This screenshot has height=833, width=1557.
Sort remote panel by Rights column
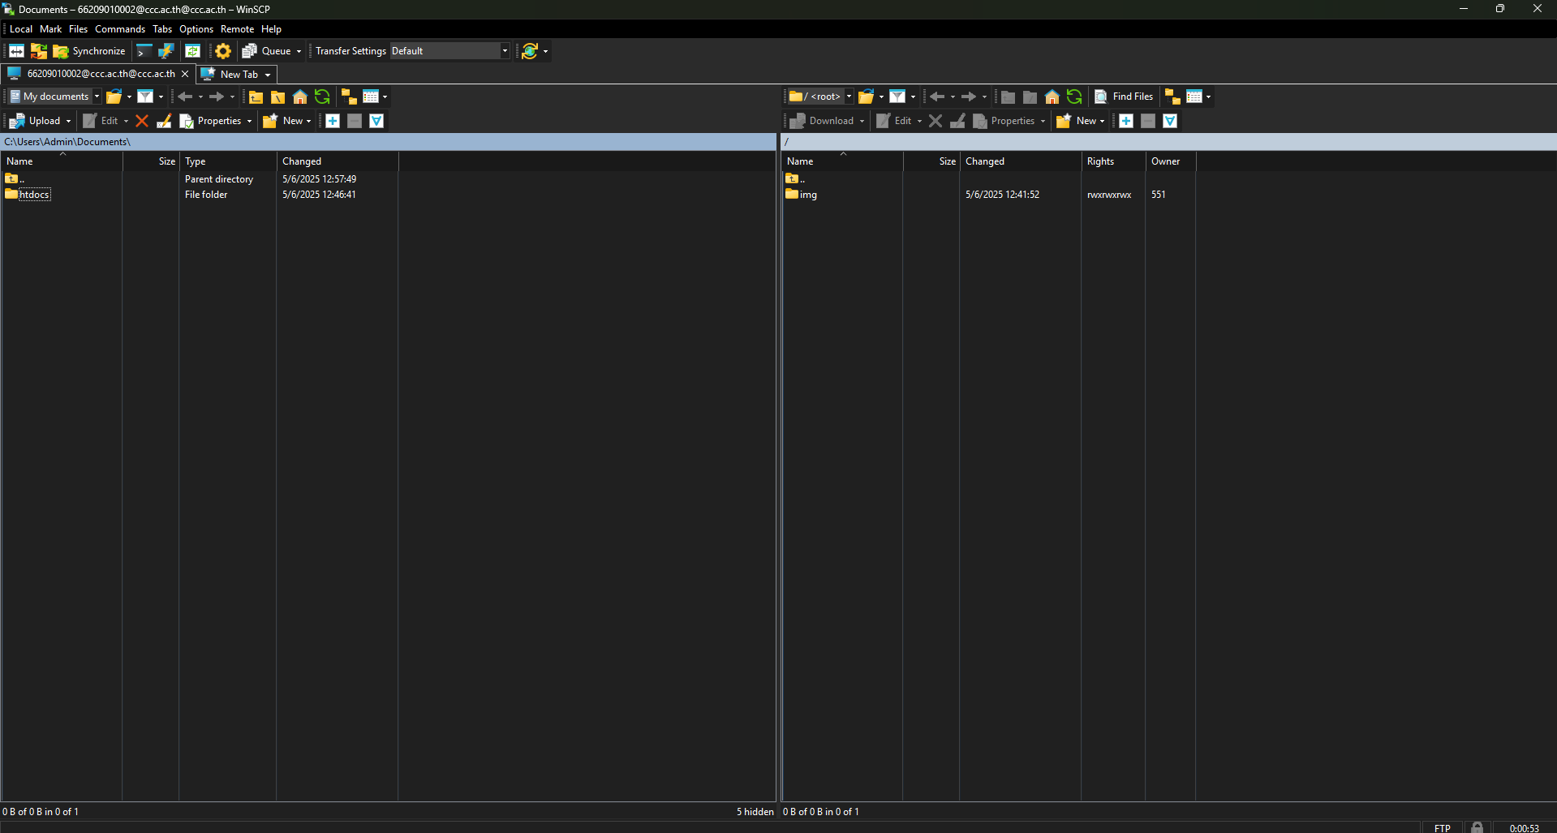point(1112,161)
